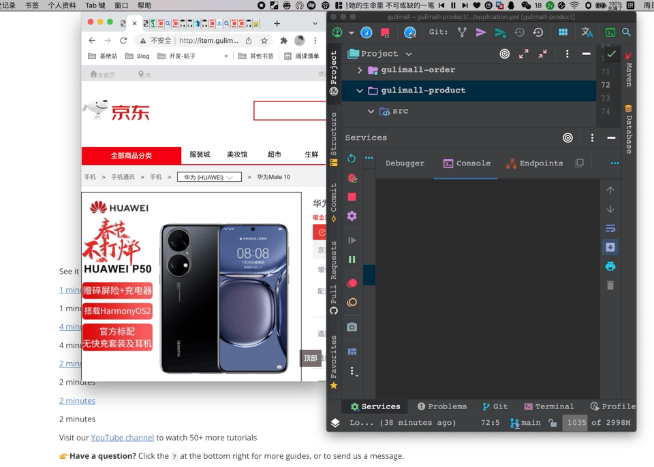Screen dimensions: 654x467
Task: Click the down arrow beside console
Action: 610,209
